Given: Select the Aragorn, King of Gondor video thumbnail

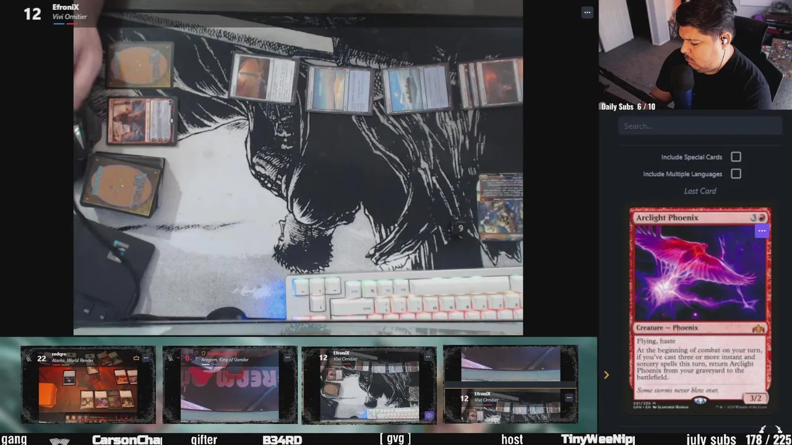Looking at the screenshot, I should [x=230, y=384].
